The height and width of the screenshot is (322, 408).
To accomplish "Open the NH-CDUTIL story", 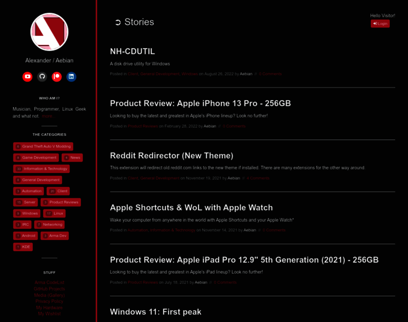I will pos(133,52).
